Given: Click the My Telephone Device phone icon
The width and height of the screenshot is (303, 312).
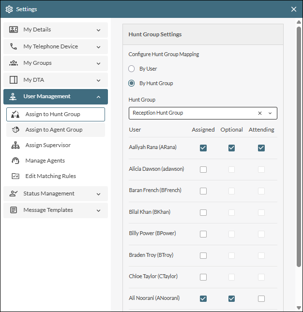Looking at the screenshot, I should click(x=14, y=47).
